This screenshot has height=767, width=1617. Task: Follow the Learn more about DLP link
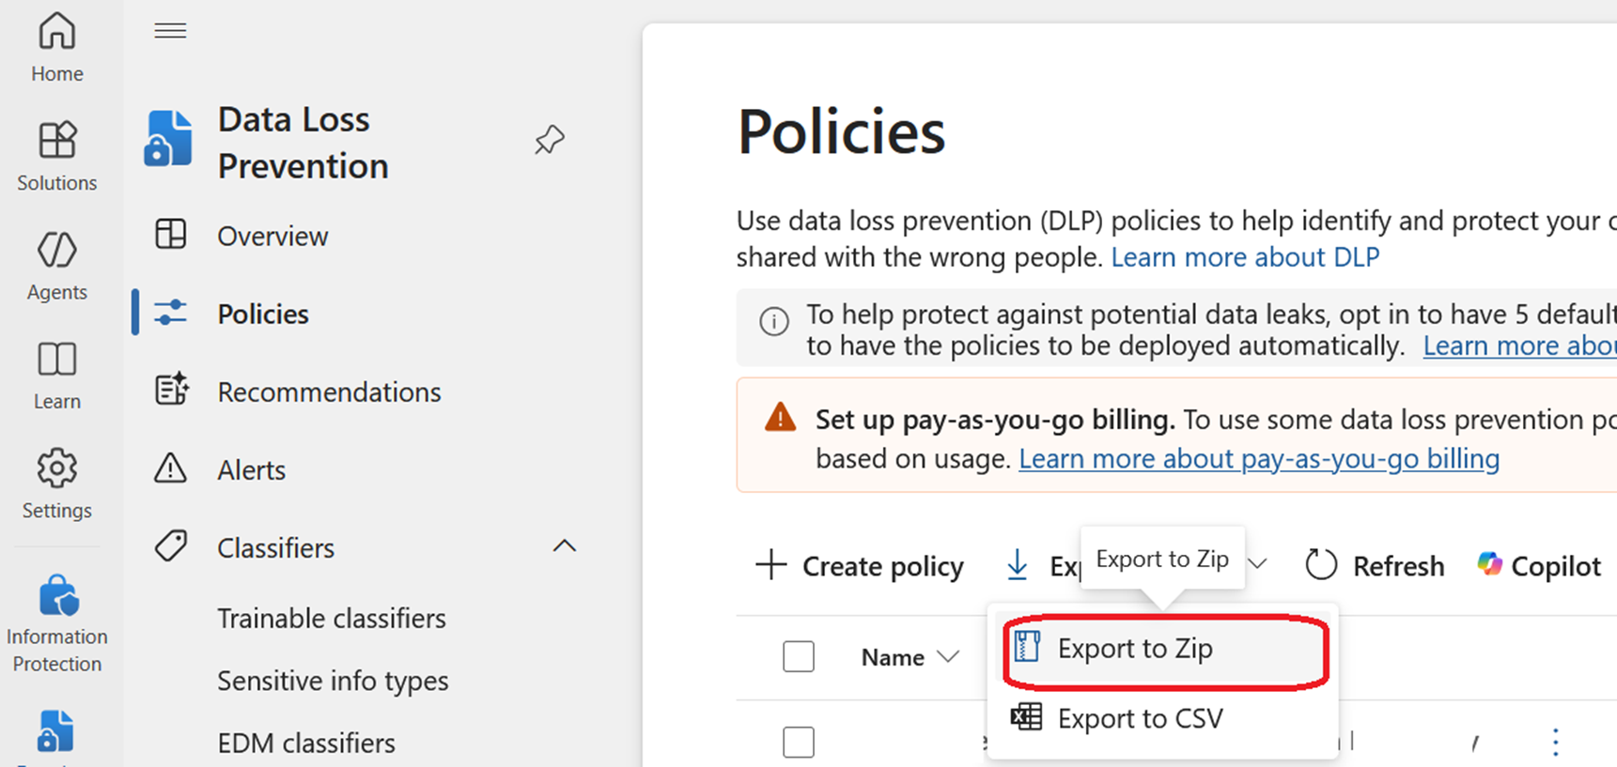1245,257
